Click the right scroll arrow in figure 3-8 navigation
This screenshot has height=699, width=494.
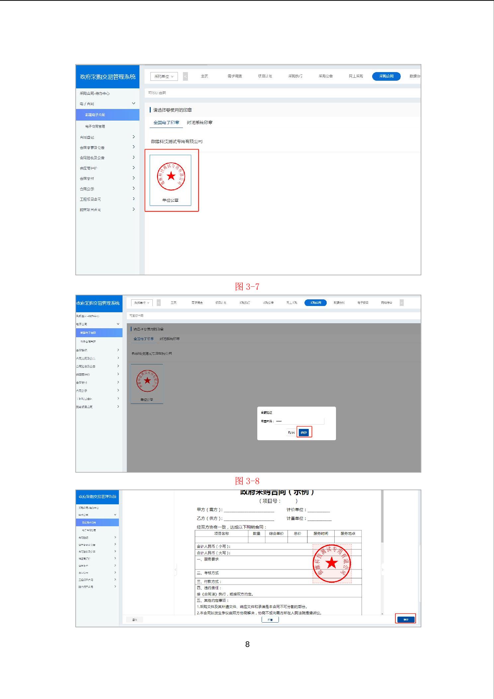click(401, 303)
